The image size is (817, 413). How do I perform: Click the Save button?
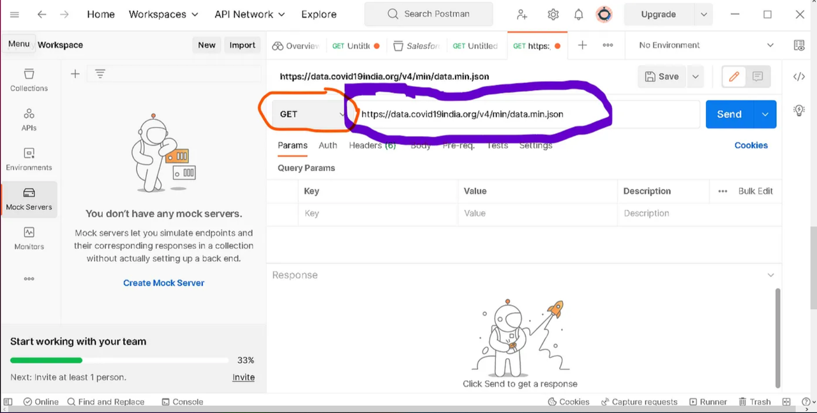click(x=662, y=77)
